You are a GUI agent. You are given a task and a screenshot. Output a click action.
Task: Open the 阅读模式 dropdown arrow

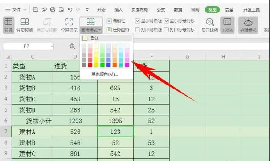(x=99, y=30)
